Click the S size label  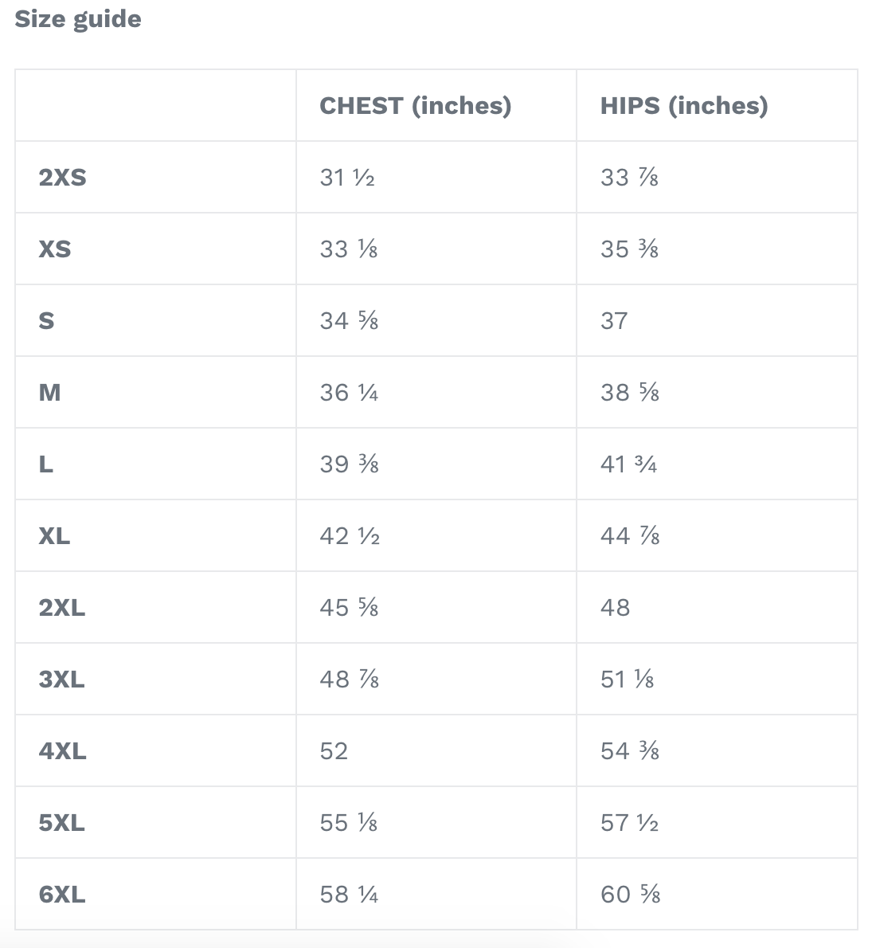46,320
